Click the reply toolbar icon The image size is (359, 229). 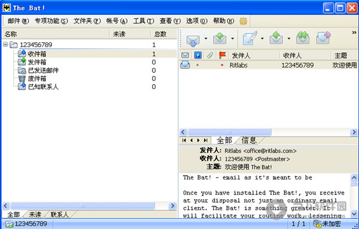coord(276,38)
